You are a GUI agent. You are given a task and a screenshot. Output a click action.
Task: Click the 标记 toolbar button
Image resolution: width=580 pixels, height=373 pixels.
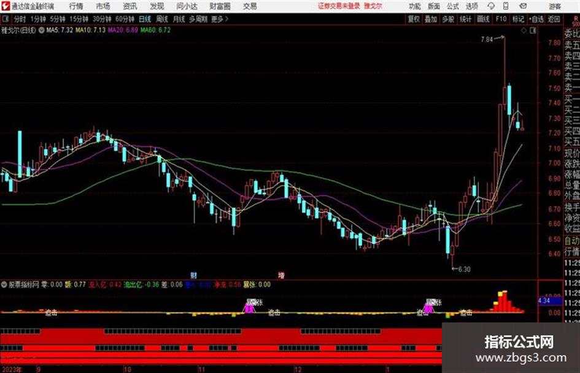point(518,19)
